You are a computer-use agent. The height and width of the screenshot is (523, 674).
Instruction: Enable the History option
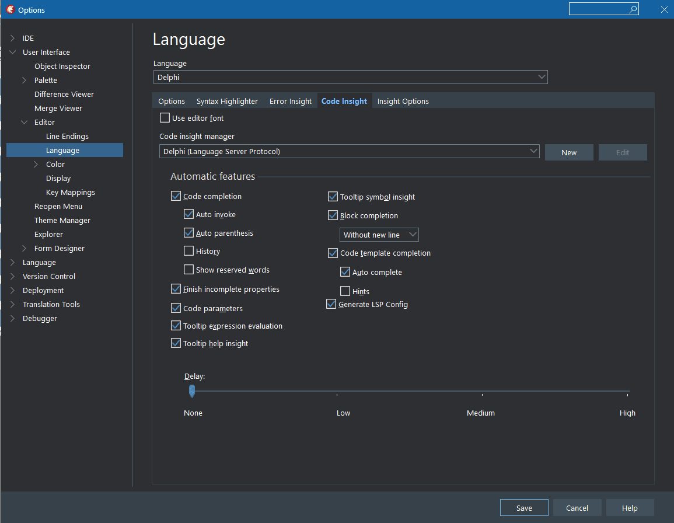[188, 251]
